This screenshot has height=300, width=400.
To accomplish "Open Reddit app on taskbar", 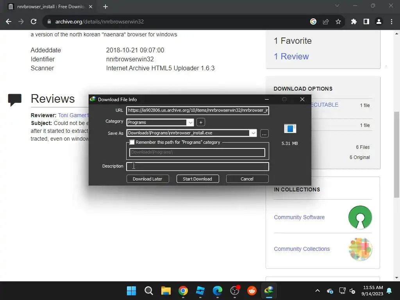I will pos(252,291).
